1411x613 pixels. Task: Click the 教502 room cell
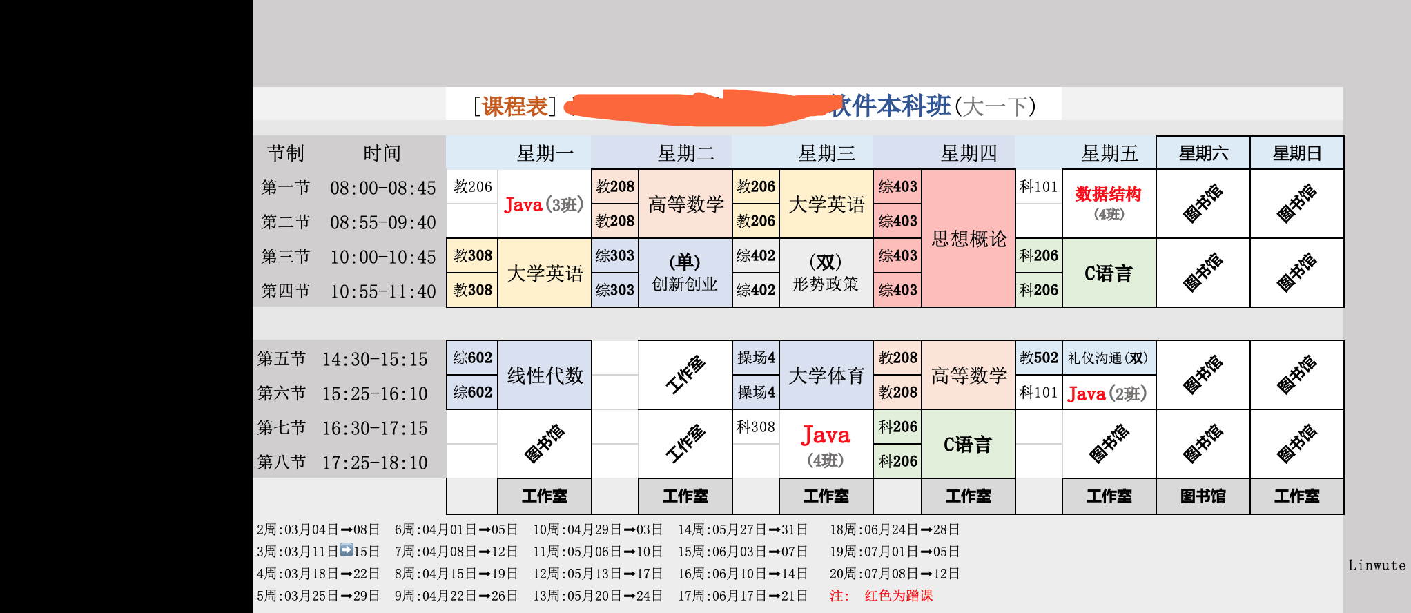pos(1038,358)
